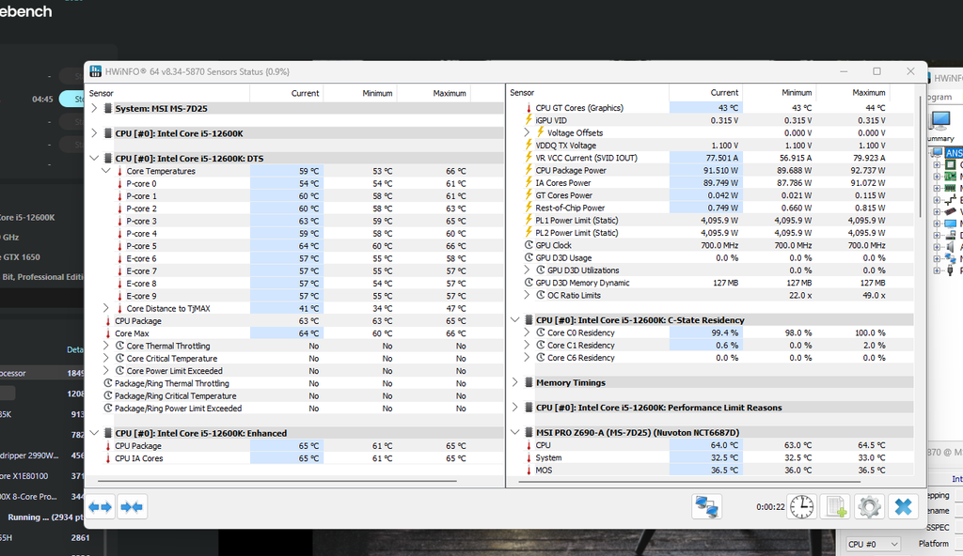Open the CPU #0 dropdown in background window

873,544
